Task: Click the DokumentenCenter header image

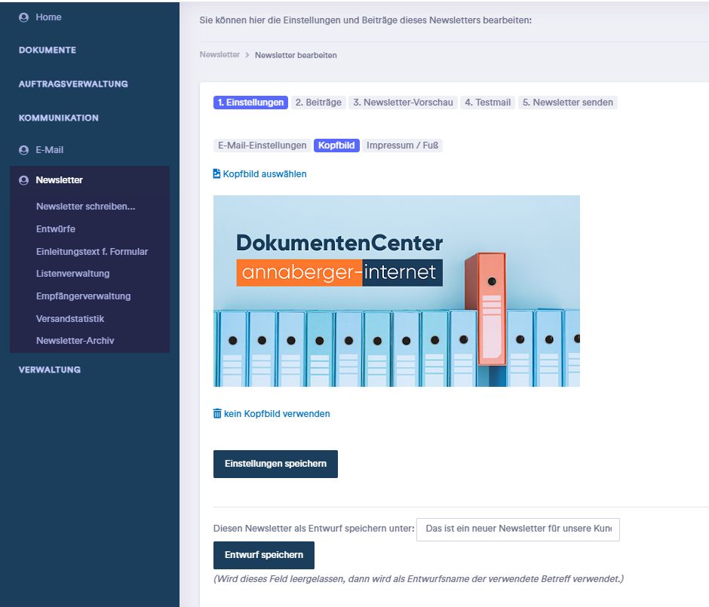Action: (397, 291)
